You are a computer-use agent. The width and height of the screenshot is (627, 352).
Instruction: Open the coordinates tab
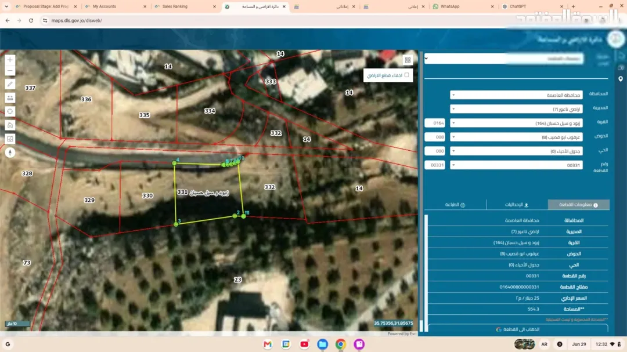pyautogui.click(x=517, y=205)
